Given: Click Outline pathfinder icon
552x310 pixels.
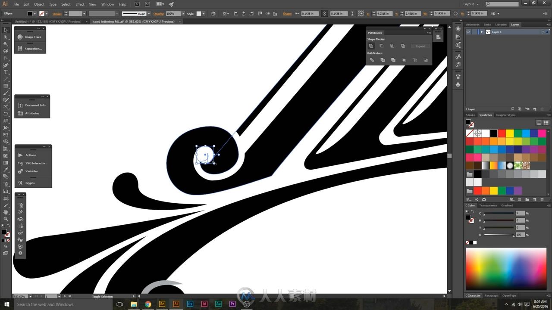Looking at the screenshot, I should (x=414, y=60).
